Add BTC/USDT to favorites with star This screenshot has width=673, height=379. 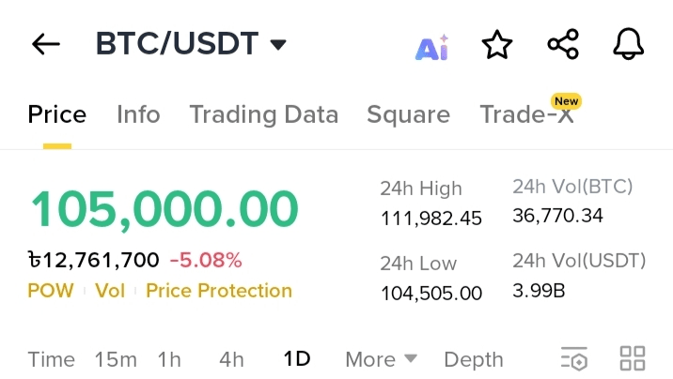coord(496,44)
